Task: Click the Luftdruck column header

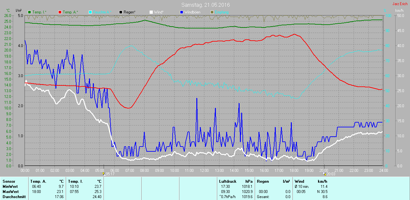Action: (x=227, y=181)
